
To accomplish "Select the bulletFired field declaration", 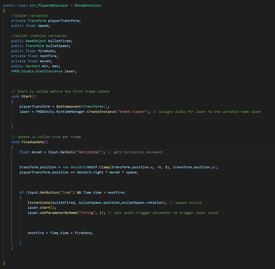I will pos(60,41).
